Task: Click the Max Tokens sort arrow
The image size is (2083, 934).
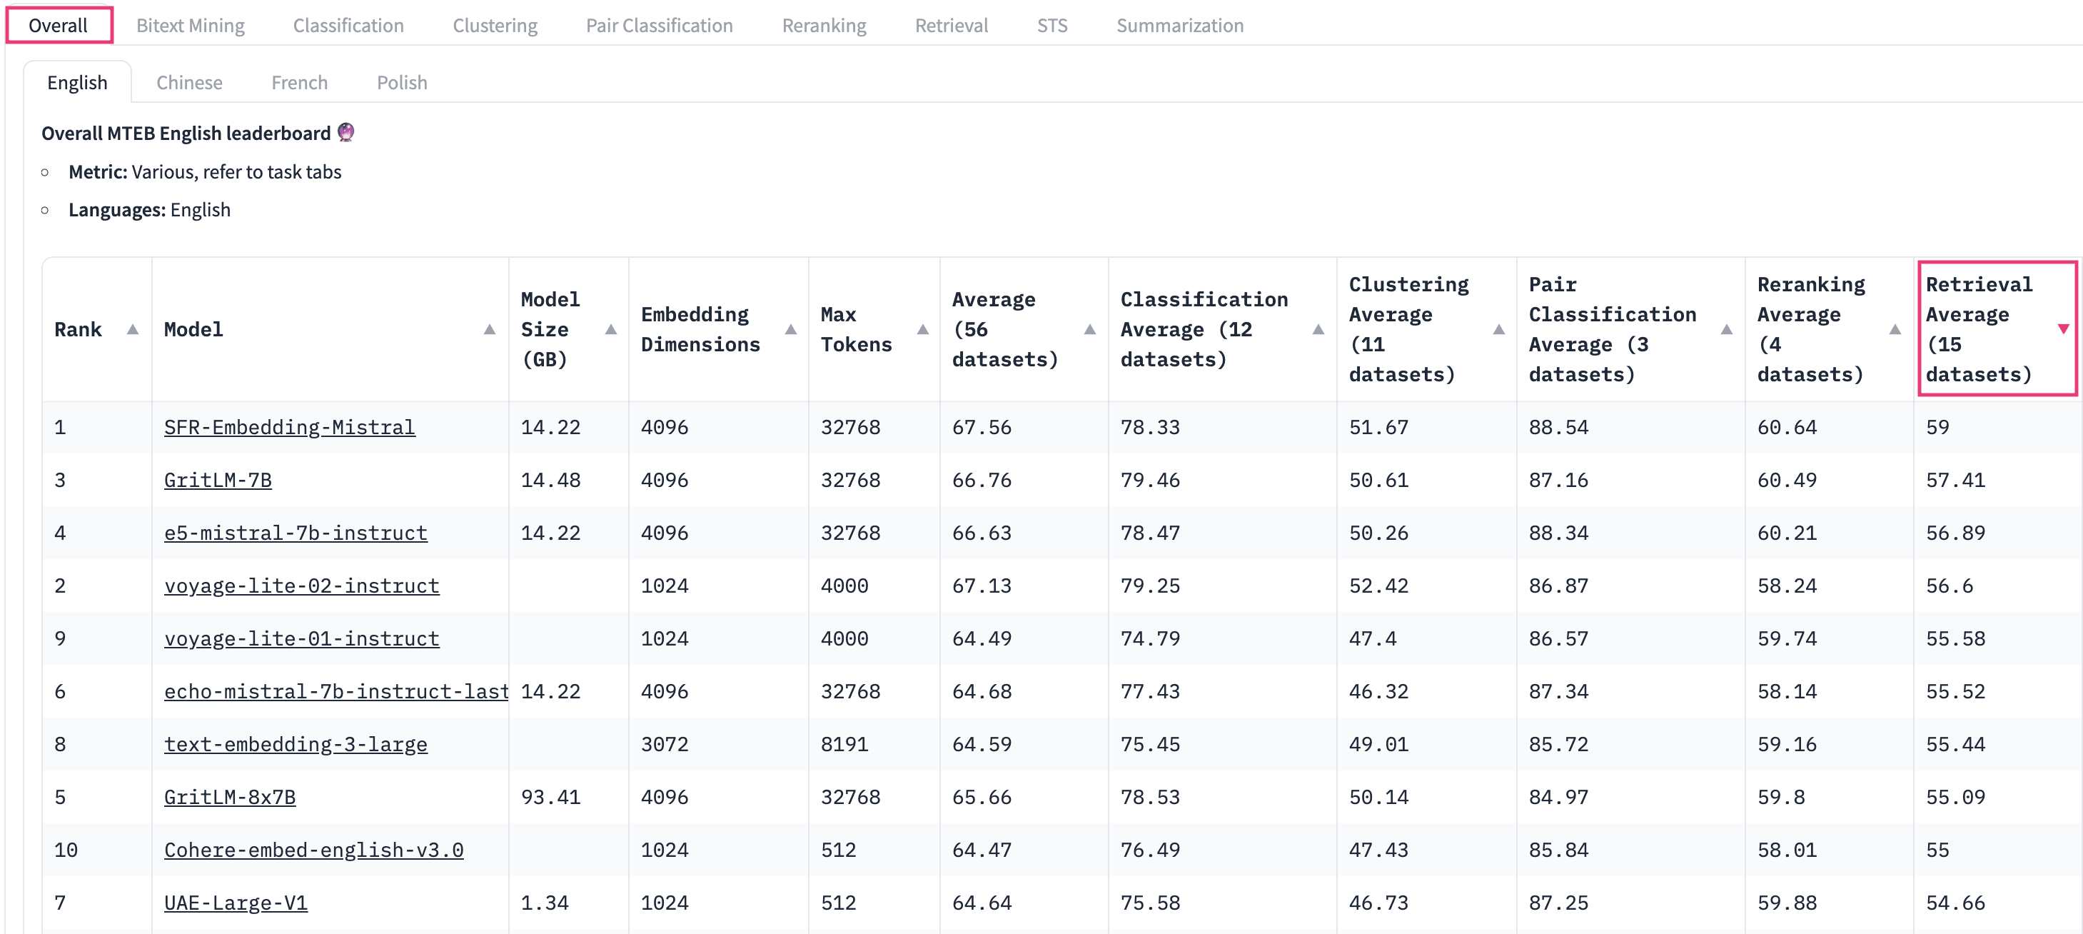Action: 922,329
